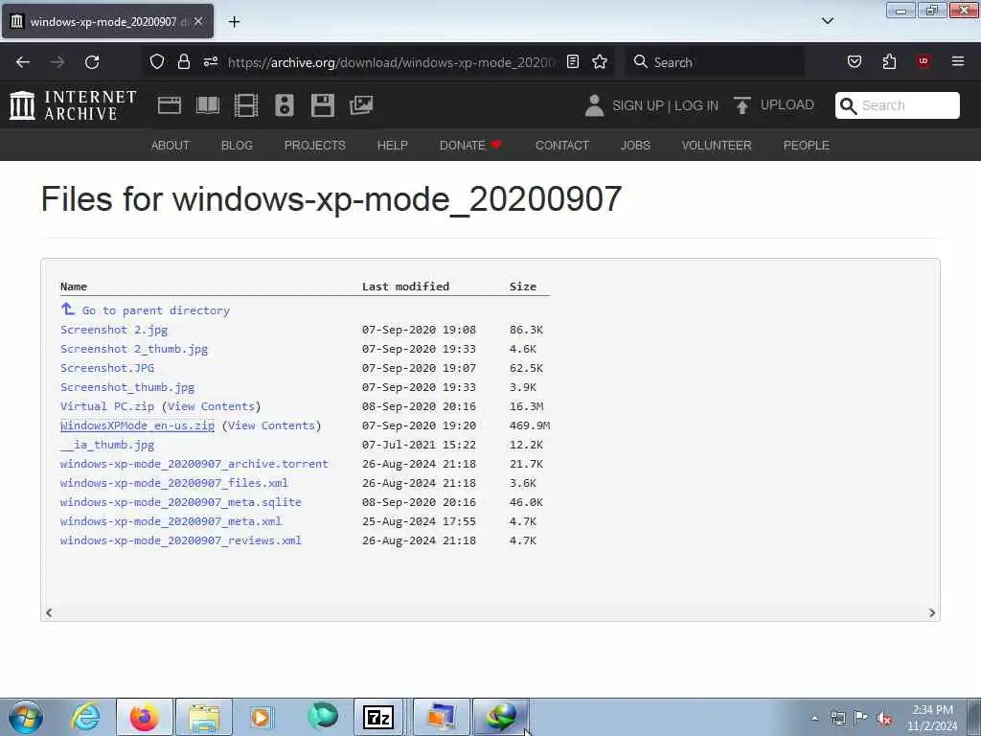Reload the page with the refresh icon

click(92, 62)
